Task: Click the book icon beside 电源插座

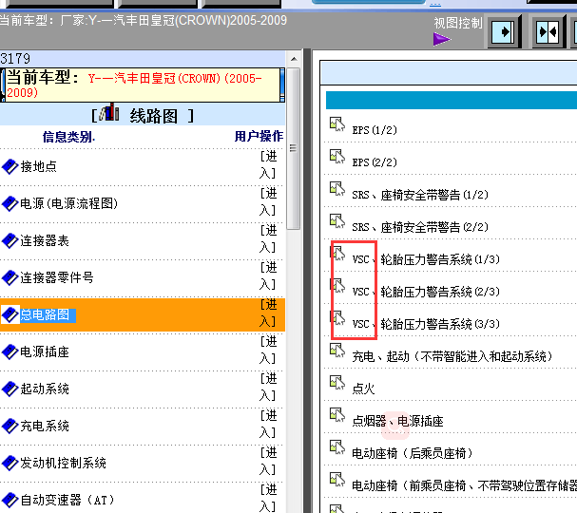Action: coord(10,351)
